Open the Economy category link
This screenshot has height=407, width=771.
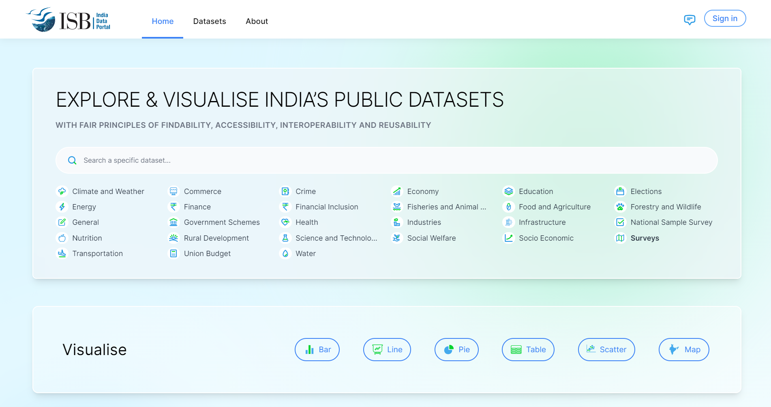pyautogui.click(x=423, y=191)
